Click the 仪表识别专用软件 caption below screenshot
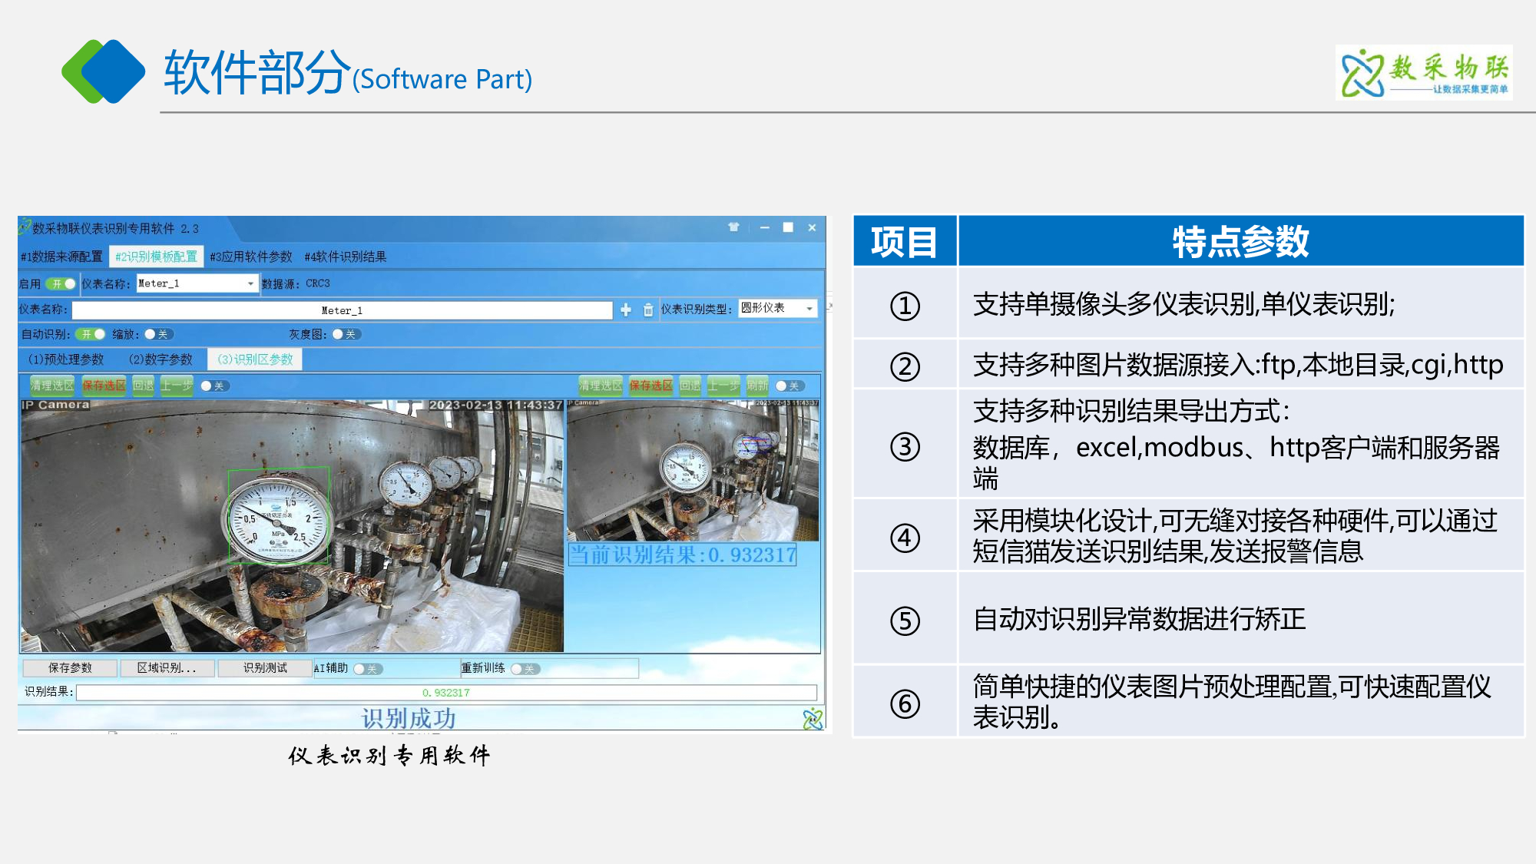The width and height of the screenshot is (1536, 864). click(x=390, y=756)
